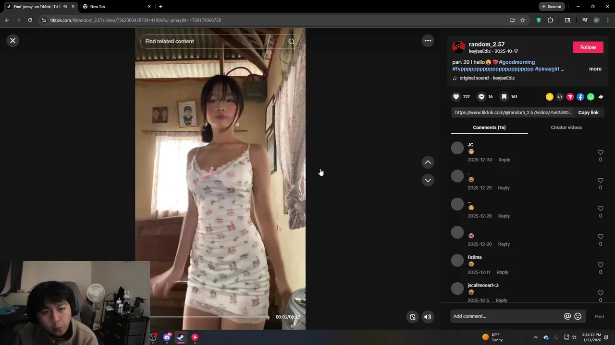This screenshot has width=615, height=345.
Task: Click the Find related content search field
Action: [214, 41]
